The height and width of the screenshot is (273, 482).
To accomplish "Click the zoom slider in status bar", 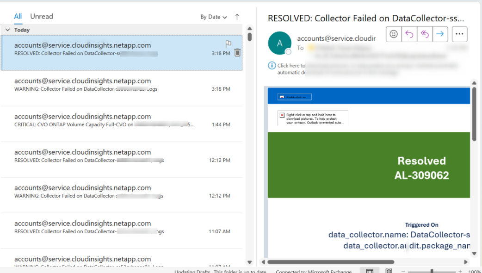I will tap(432, 272).
